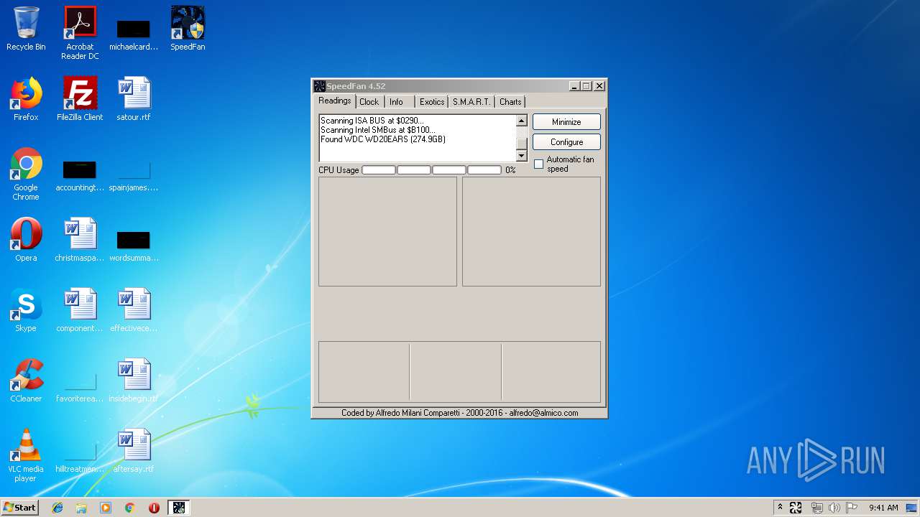Open the Exotics tab
Image resolution: width=920 pixels, height=517 pixels.
coord(432,102)
